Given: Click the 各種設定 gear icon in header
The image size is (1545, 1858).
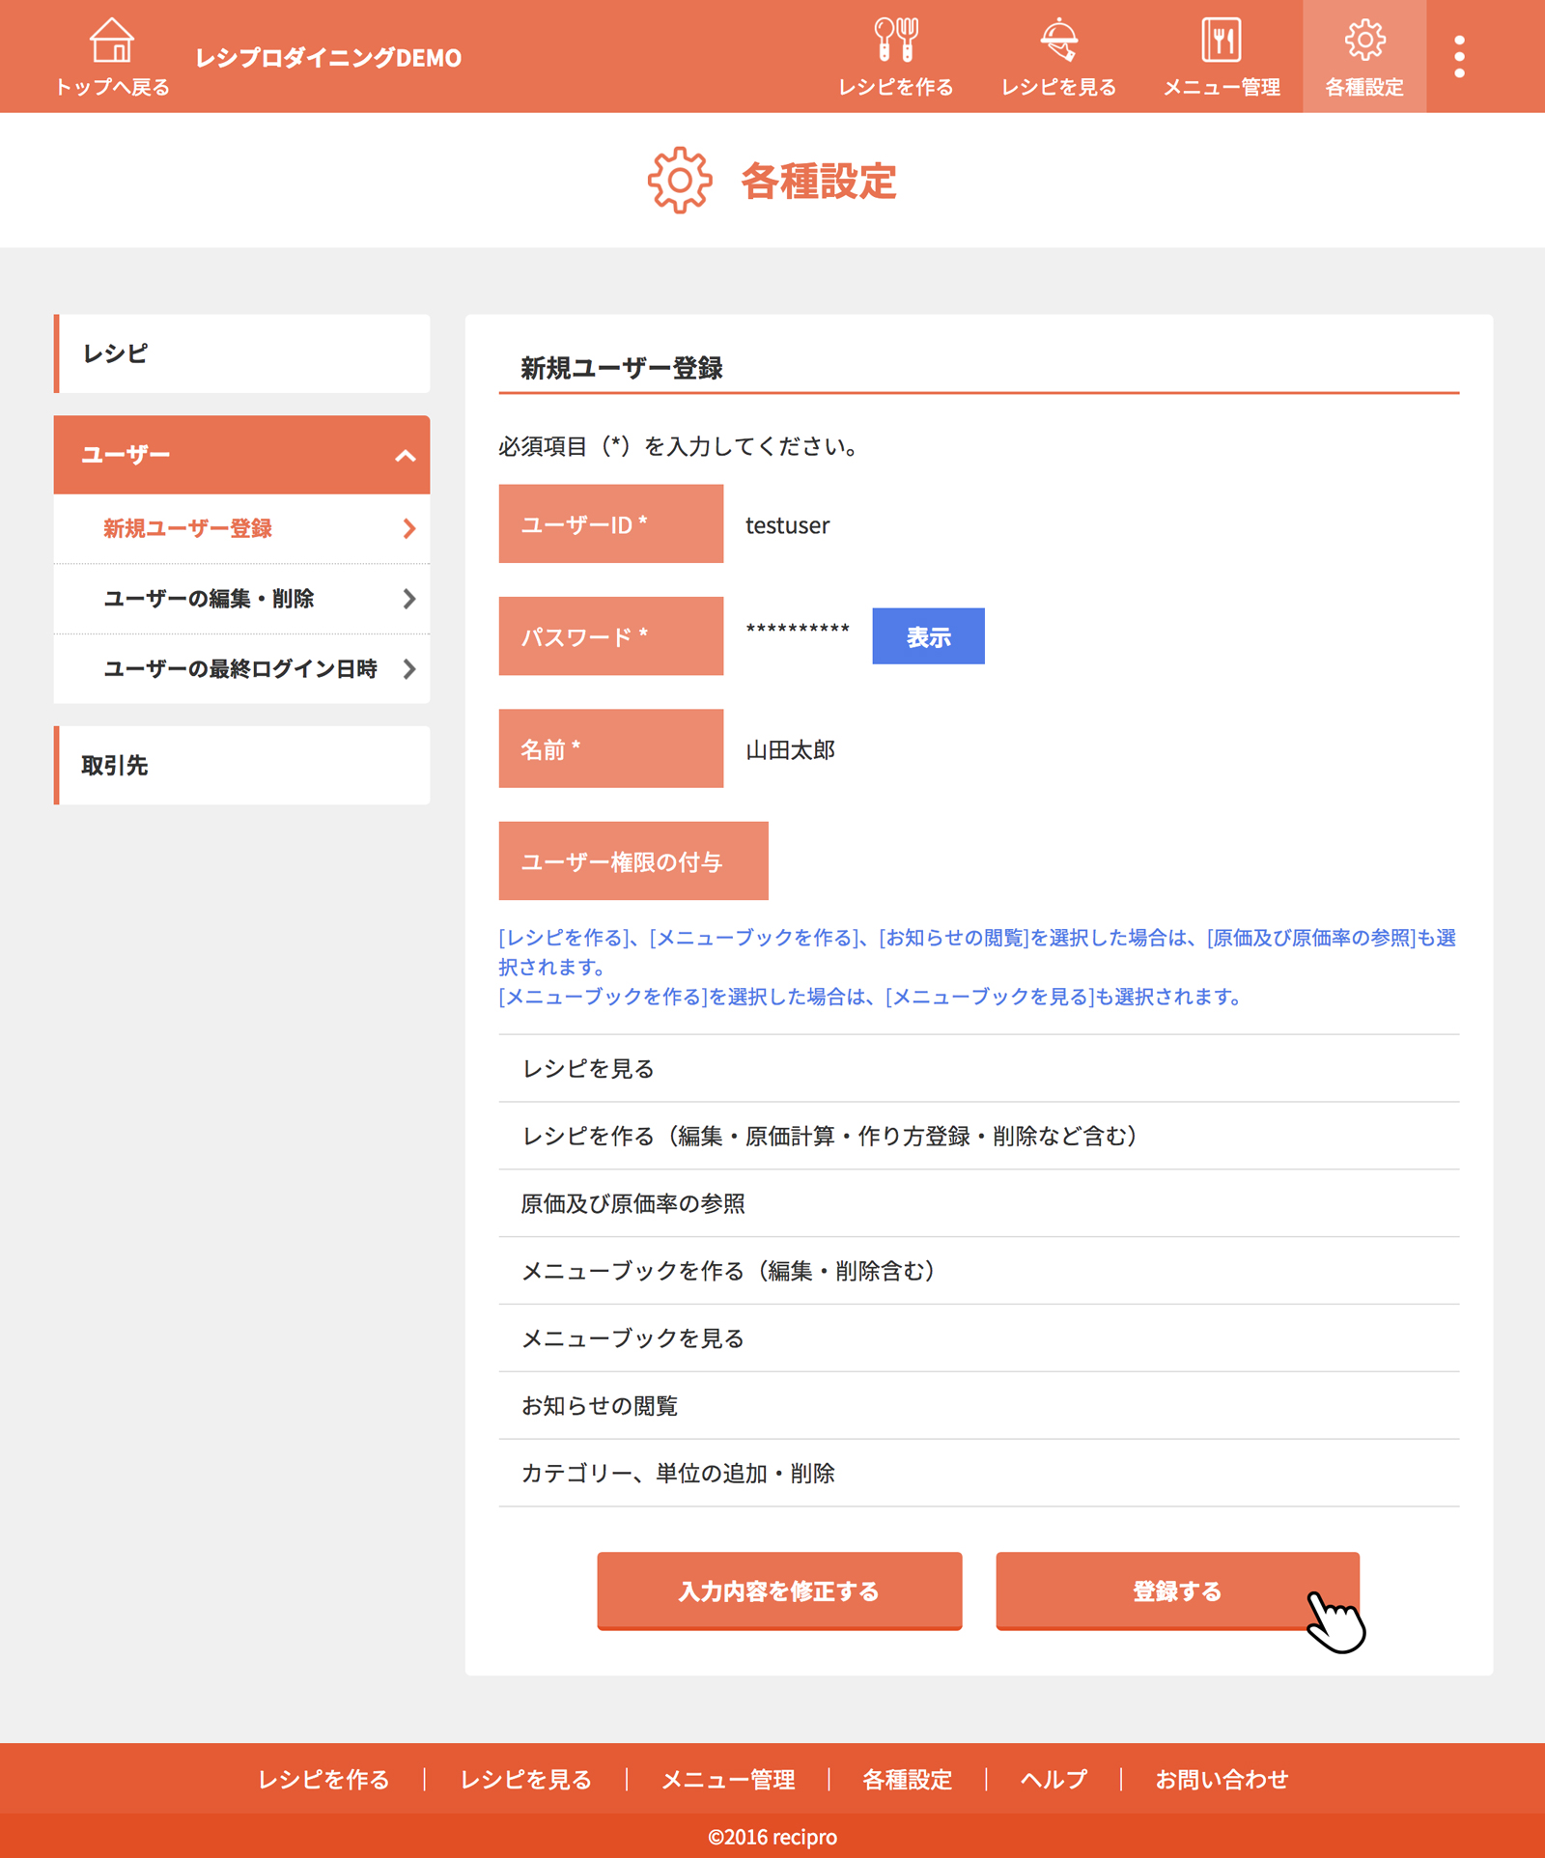Looking at the screenshot, I should pyautogui.click(x=1363, y=41).
